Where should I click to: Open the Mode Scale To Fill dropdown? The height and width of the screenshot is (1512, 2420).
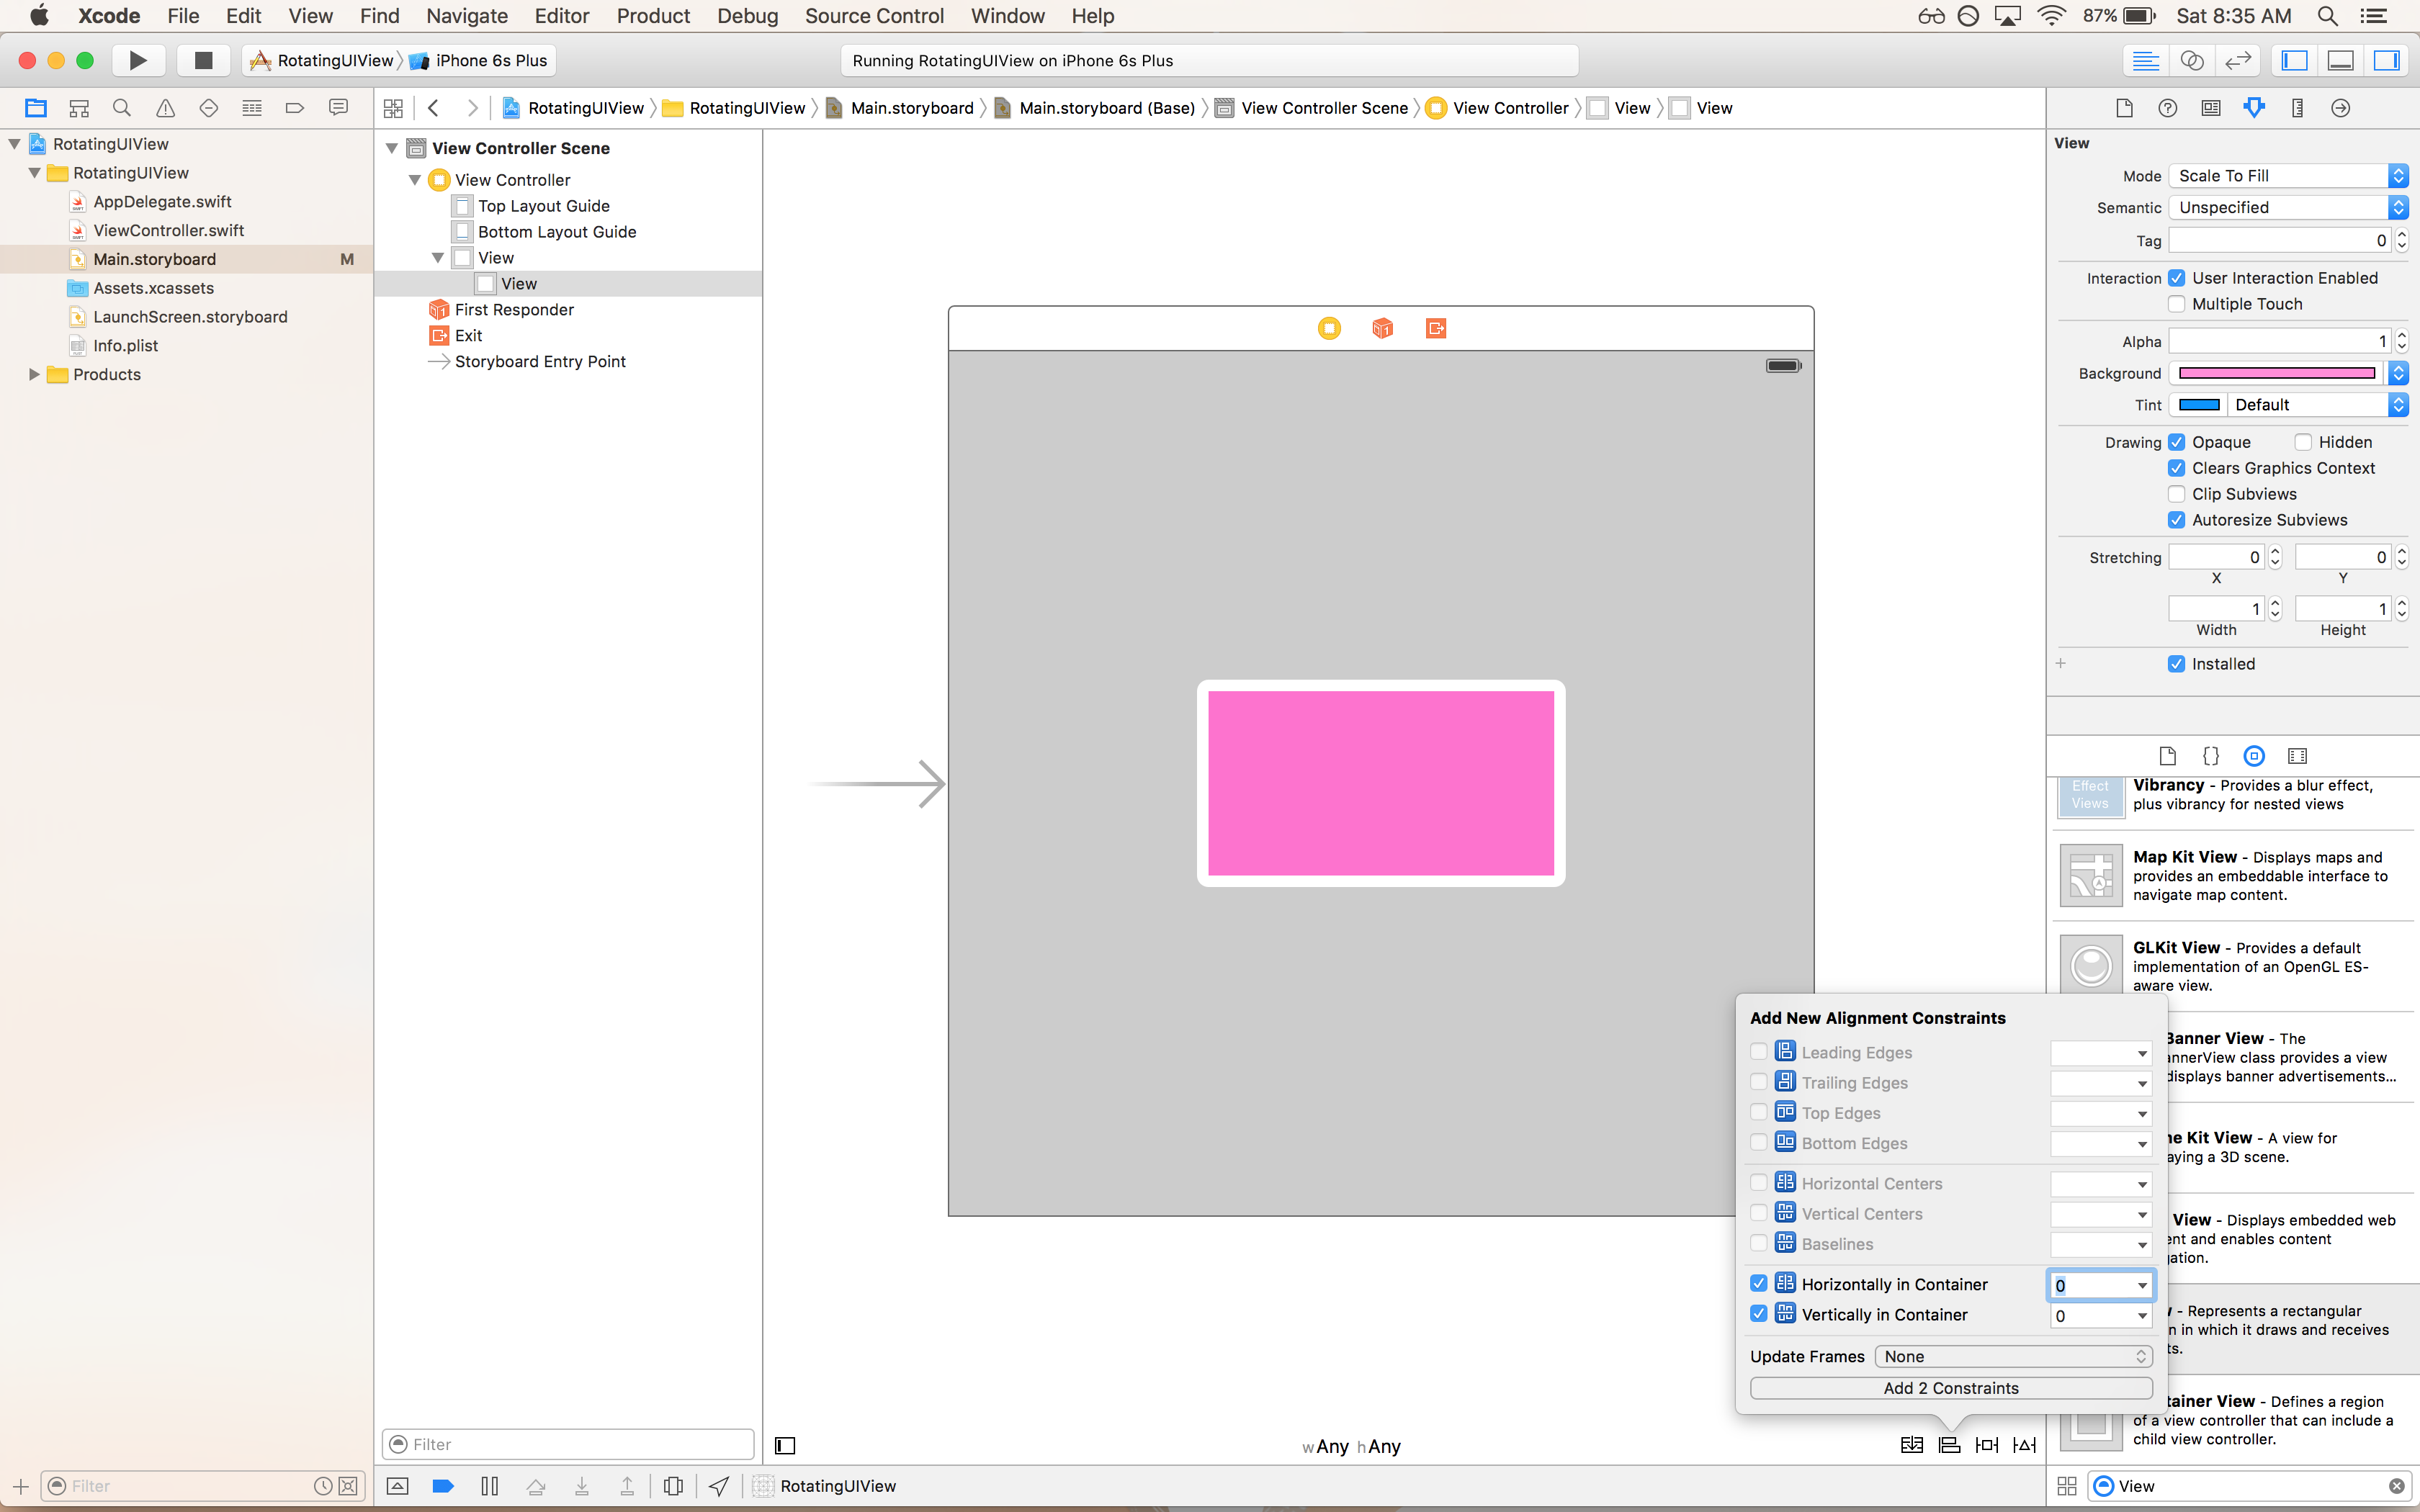pos(2288,176)
